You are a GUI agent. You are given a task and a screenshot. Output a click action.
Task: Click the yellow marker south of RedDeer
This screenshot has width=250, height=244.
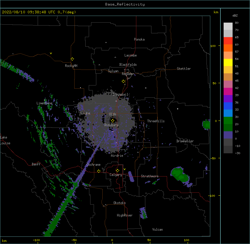pyautogui.click(x=124, y=81)
